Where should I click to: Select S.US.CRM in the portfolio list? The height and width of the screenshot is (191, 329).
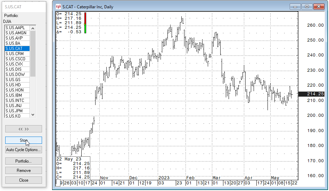(x=17, y=54)
